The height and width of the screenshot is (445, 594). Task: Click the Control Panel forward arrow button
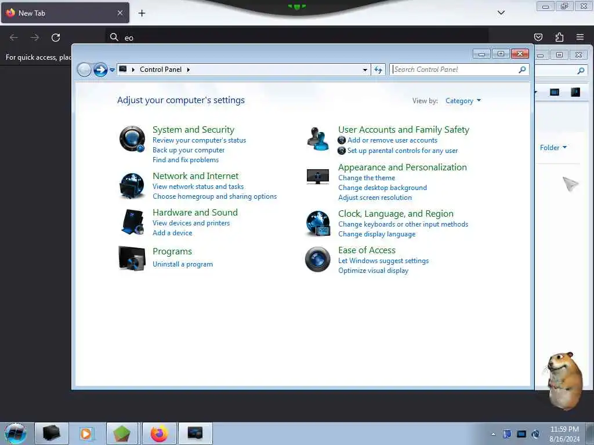pyautogui.click(x=100, y=70)
